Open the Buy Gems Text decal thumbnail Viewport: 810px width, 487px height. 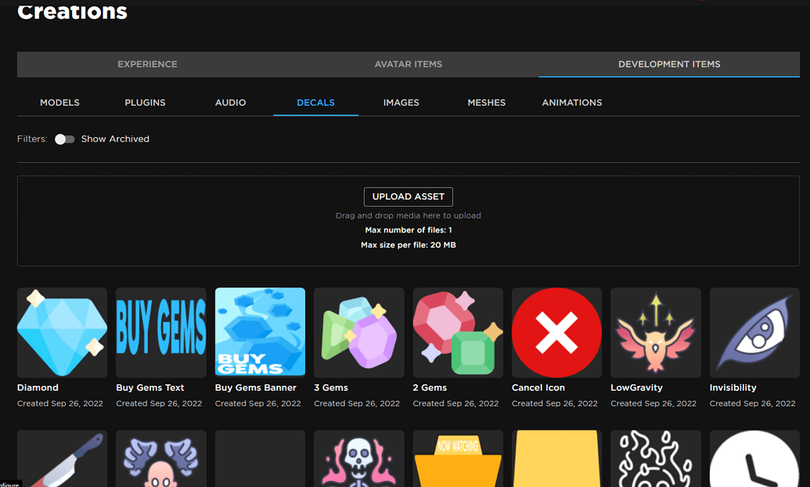click(160, 332)
